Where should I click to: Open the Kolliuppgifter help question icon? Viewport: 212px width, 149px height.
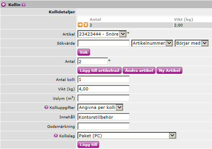[46, 107]
